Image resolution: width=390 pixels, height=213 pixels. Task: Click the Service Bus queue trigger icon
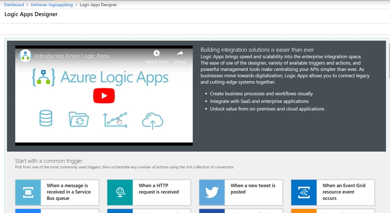coord(28,192)
